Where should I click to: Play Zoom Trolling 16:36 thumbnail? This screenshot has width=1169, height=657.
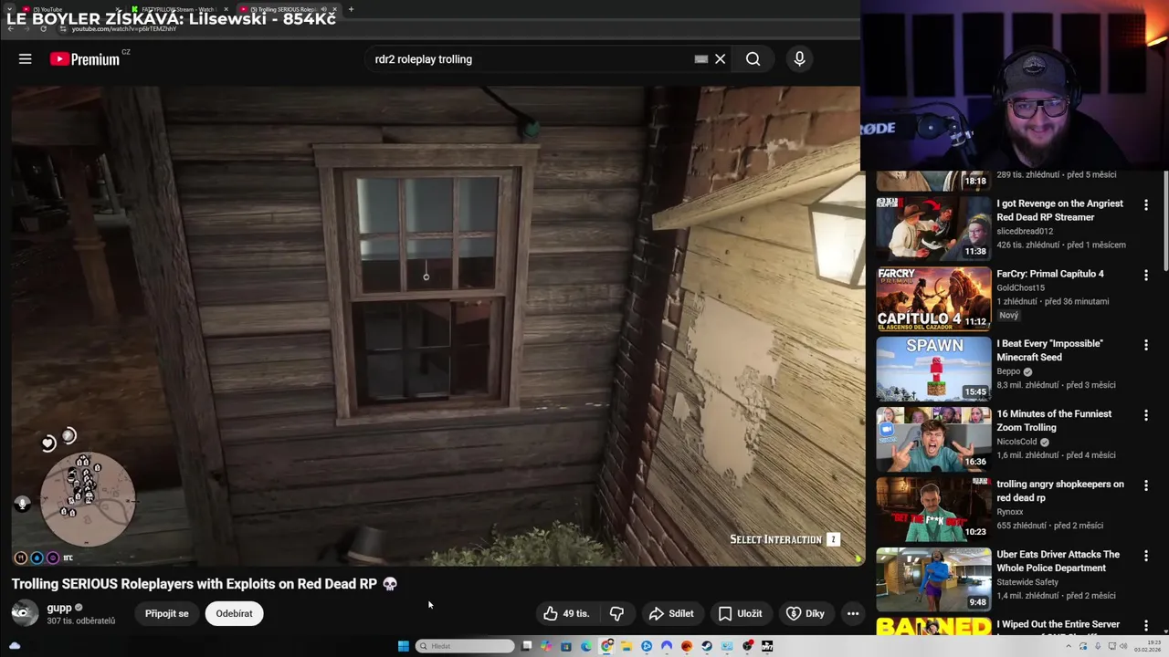(933, 439)
